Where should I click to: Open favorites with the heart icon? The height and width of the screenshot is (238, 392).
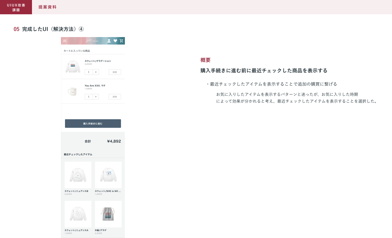click(x=115, y=41)
